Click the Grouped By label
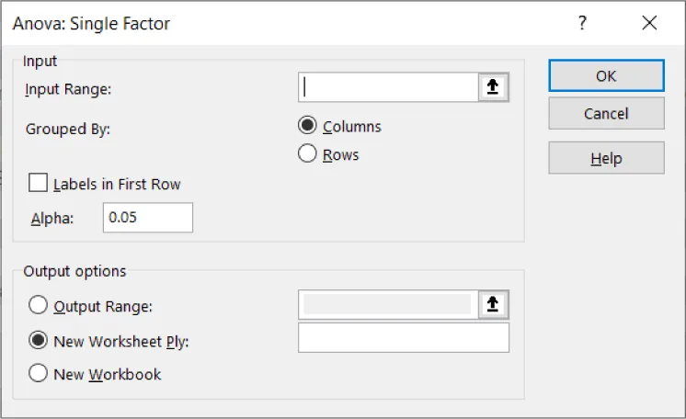The width and height of the screenshot is (686, 419). point(68,129)
